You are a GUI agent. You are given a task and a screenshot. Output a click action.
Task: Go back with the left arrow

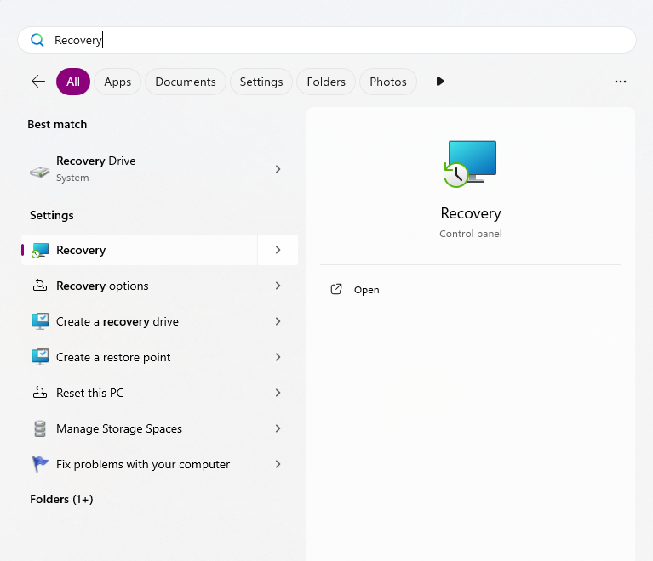(38, 82)
